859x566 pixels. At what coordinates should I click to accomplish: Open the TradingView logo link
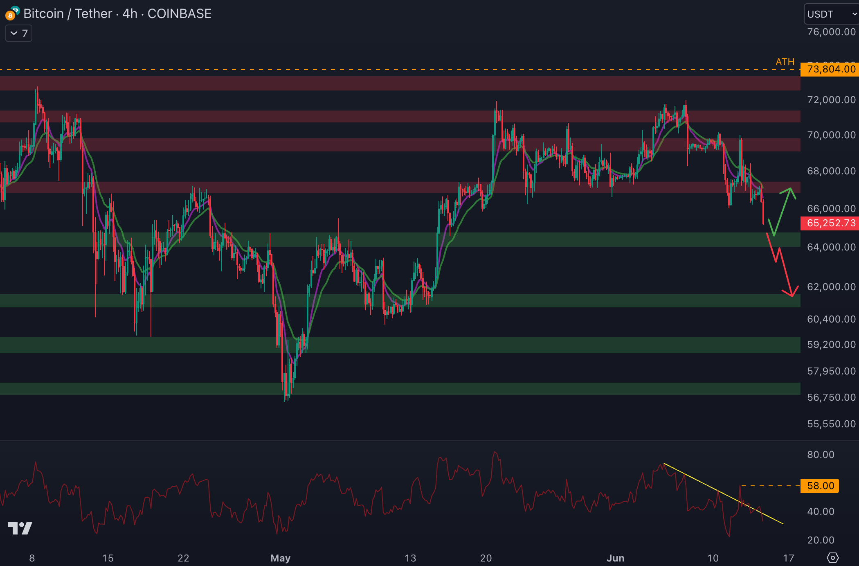(x=20, y=528)
